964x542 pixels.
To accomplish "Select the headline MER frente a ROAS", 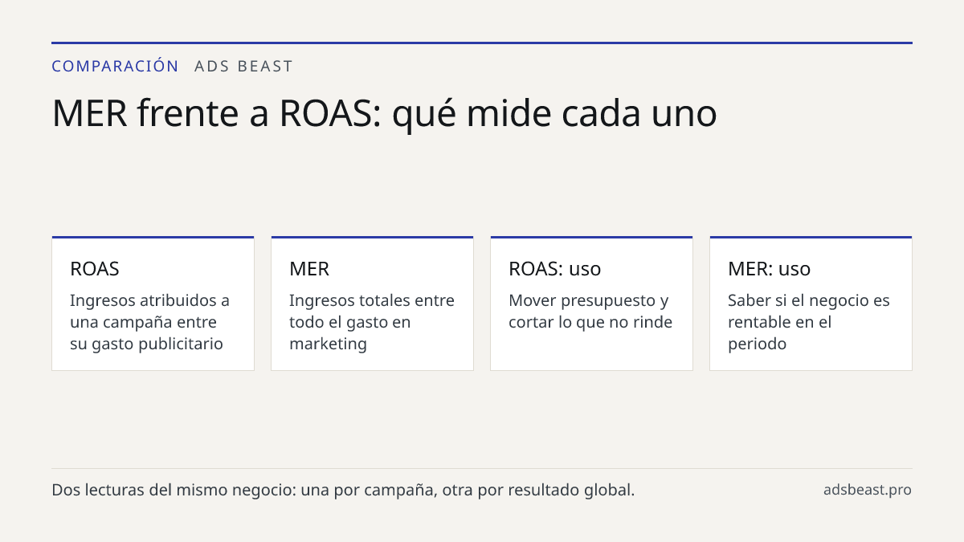I will coord(384,113).
